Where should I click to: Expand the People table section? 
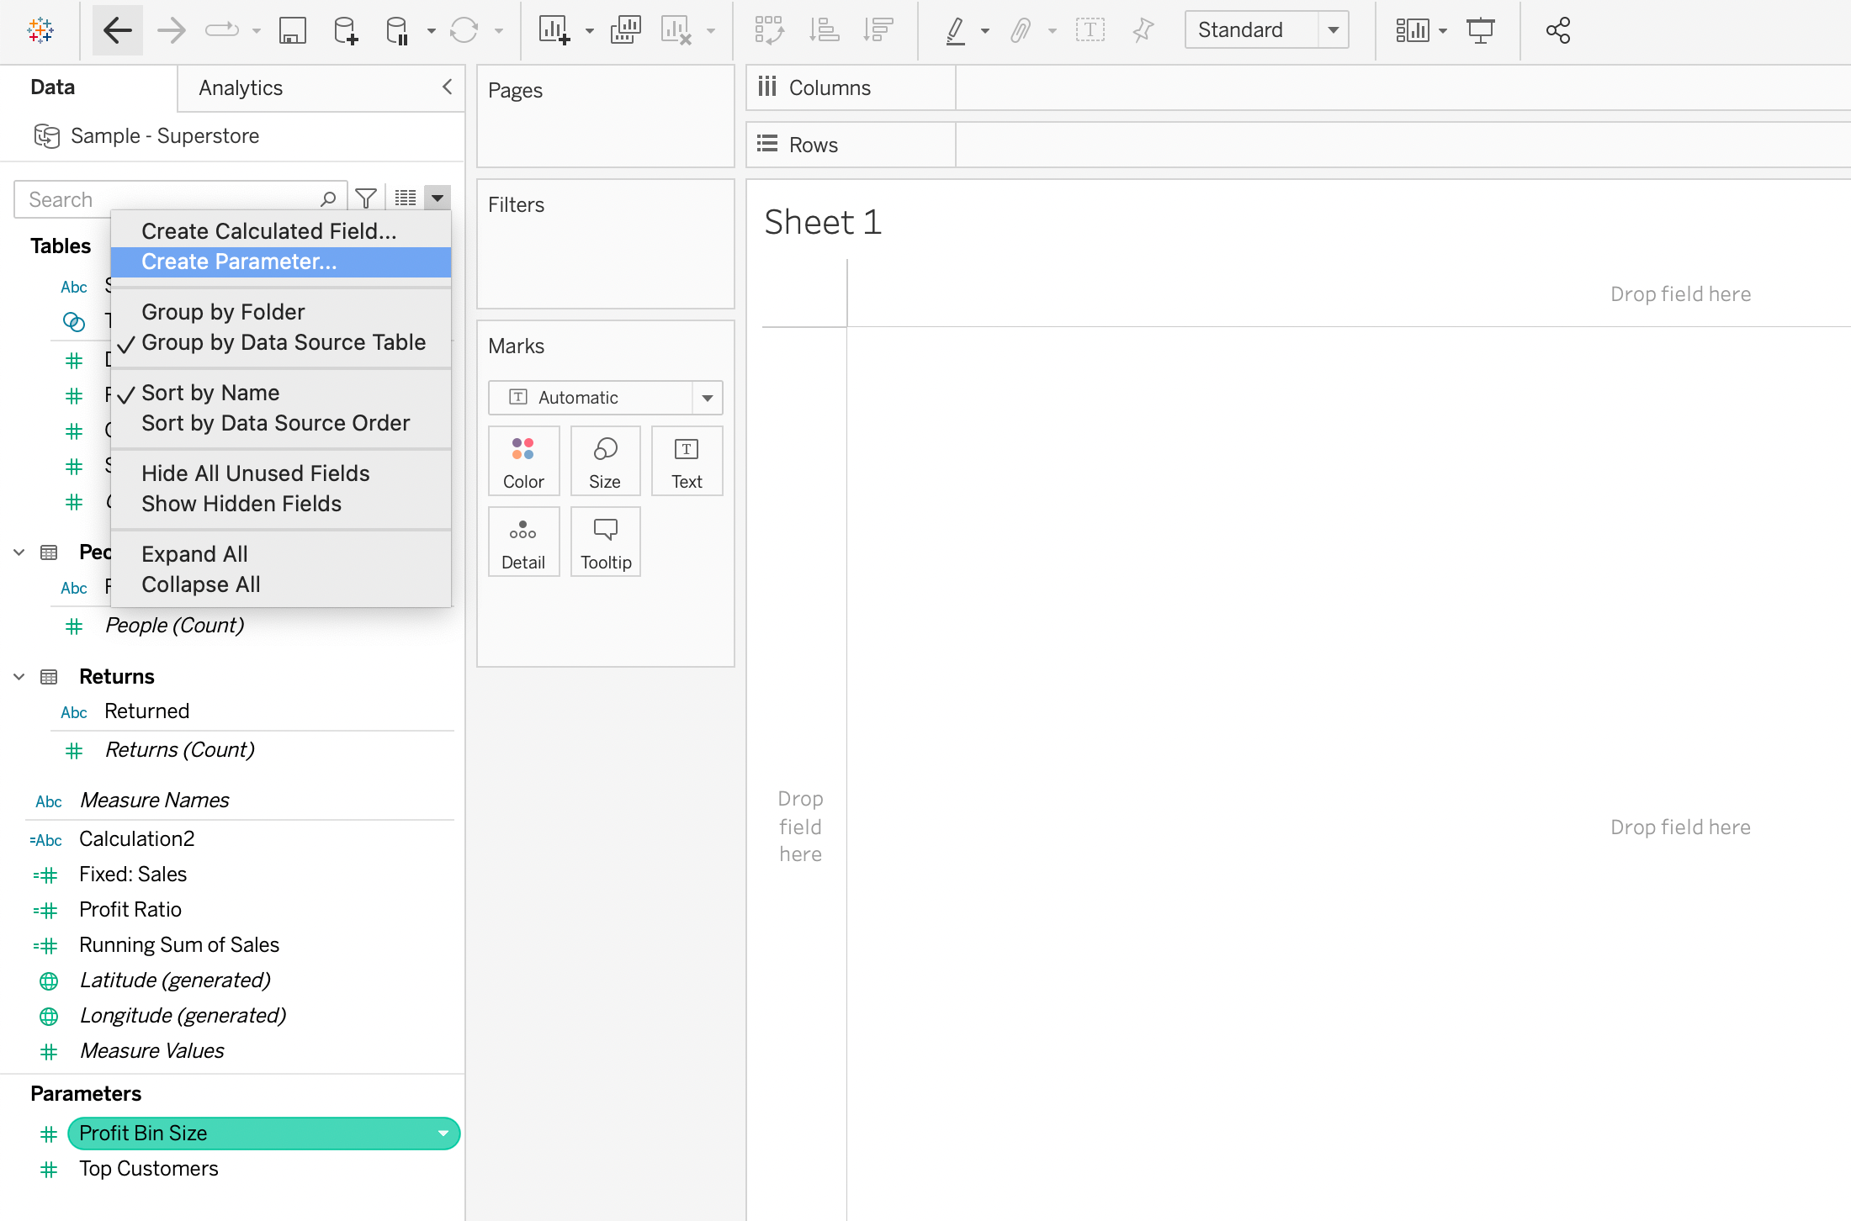(x=19, y=553)
